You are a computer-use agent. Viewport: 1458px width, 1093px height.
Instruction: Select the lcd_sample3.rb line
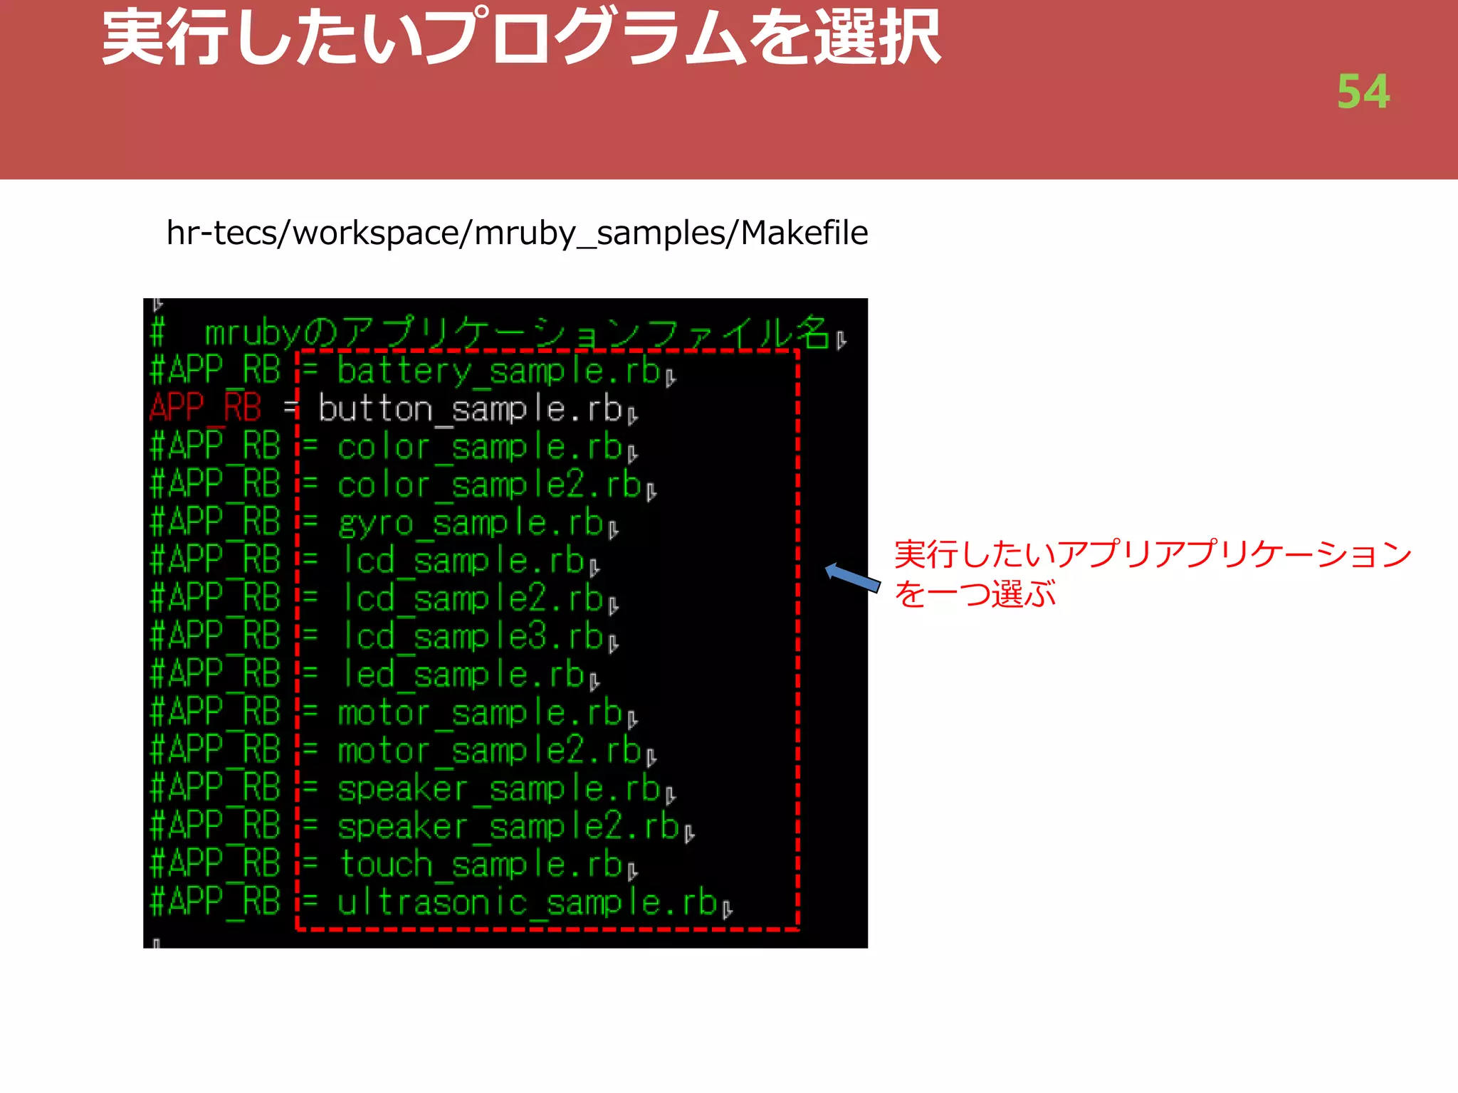click(384, 637)
